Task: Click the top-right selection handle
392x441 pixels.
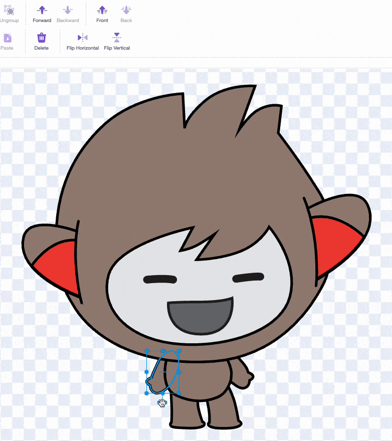Action: [x=179, y=351]
